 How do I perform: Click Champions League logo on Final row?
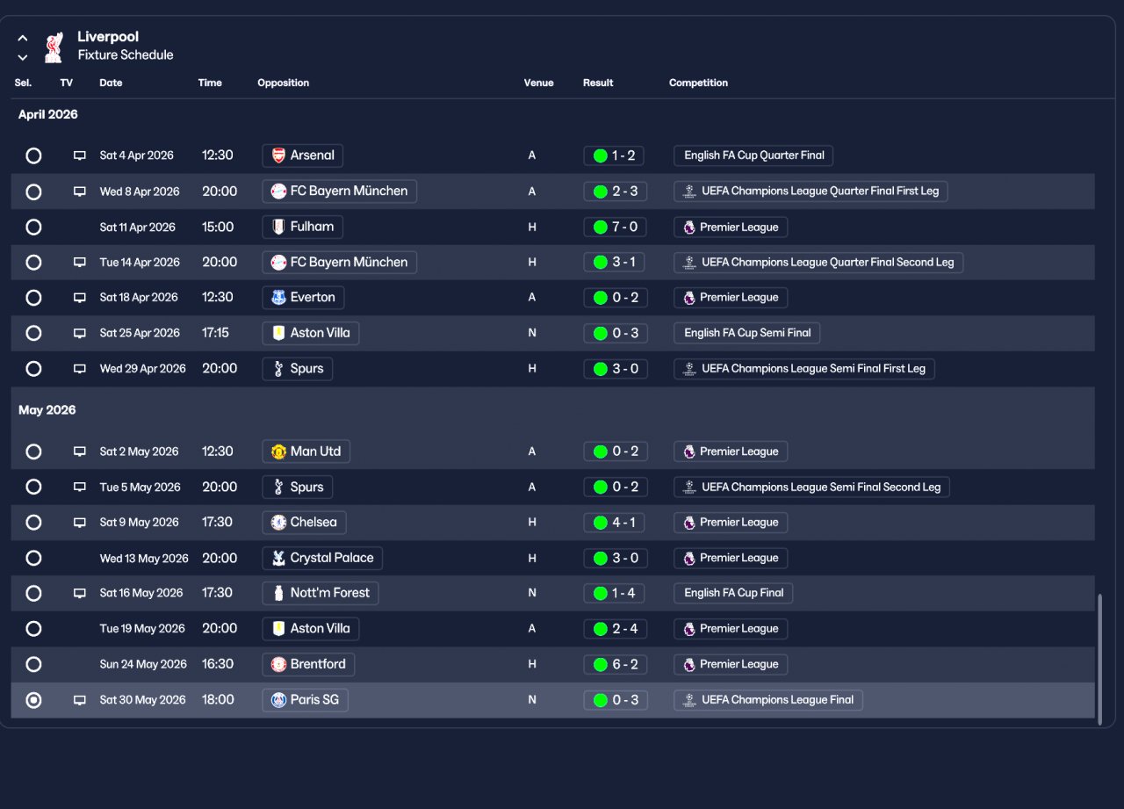click(x=689, y=700)
